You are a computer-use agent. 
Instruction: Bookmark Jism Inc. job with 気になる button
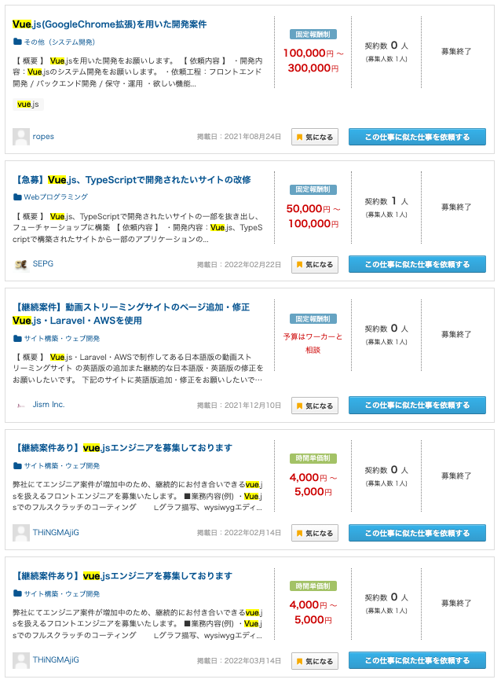315,406
